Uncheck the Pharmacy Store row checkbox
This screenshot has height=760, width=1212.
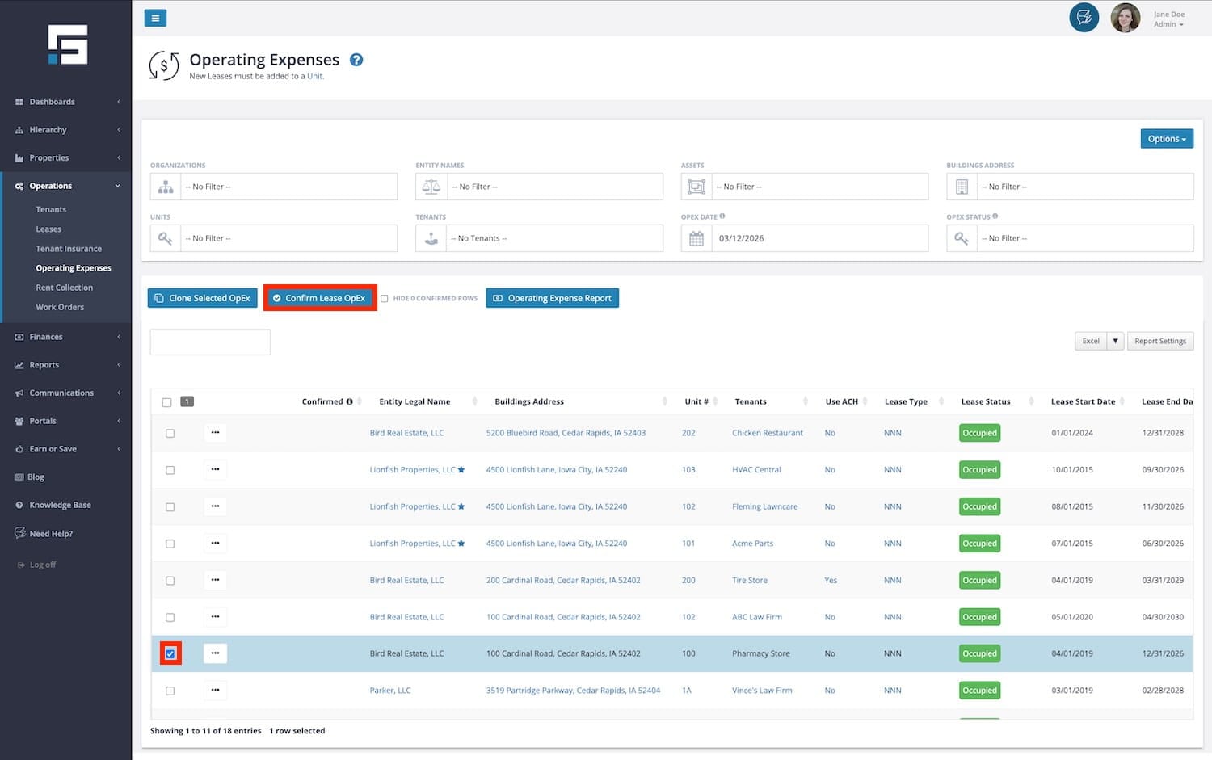(x=170, y=653)
